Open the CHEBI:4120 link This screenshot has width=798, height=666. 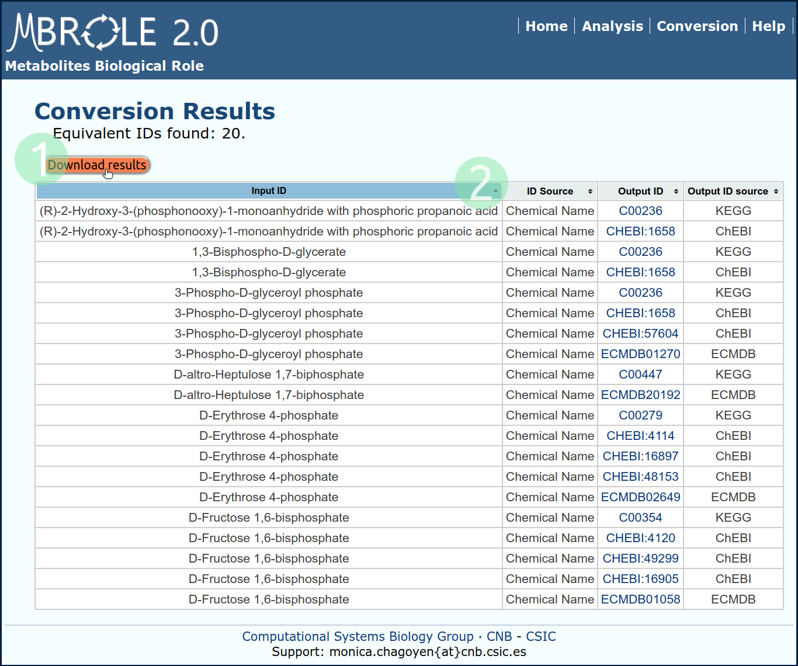click(640, 538)
